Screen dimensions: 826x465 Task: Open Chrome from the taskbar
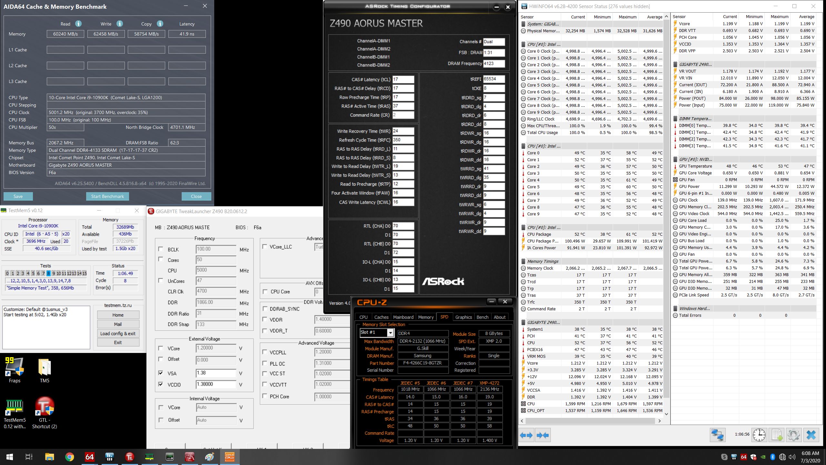point(69,457)
